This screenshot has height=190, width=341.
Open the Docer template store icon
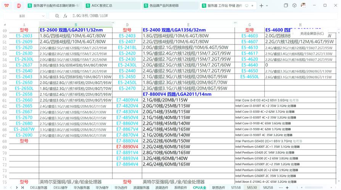click(x=19, y=6)
